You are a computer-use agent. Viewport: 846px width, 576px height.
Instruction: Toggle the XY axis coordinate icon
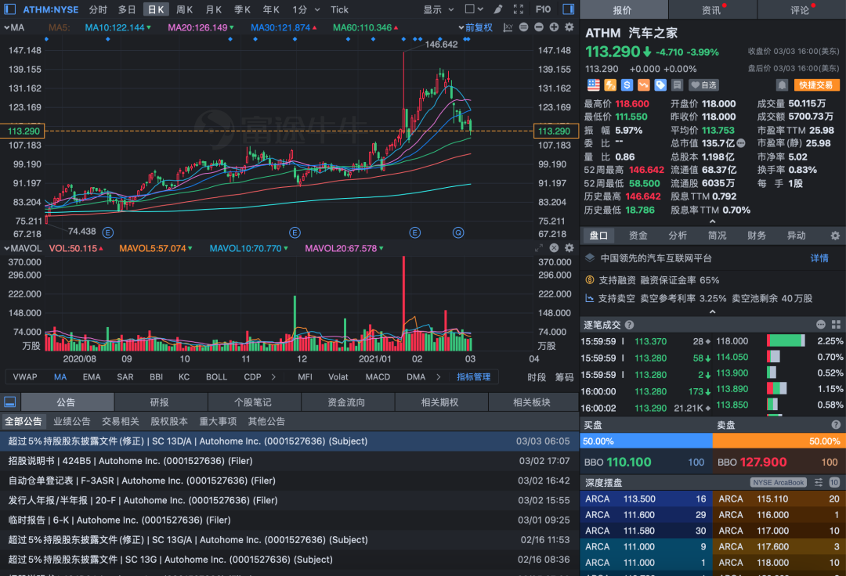508,27
